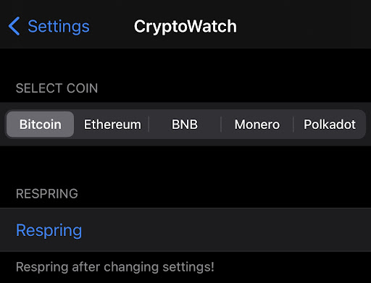Click the divider between Ethereum and BNB
The width and height of the screenshot is (371, 283).
click(x=149, y=124)
